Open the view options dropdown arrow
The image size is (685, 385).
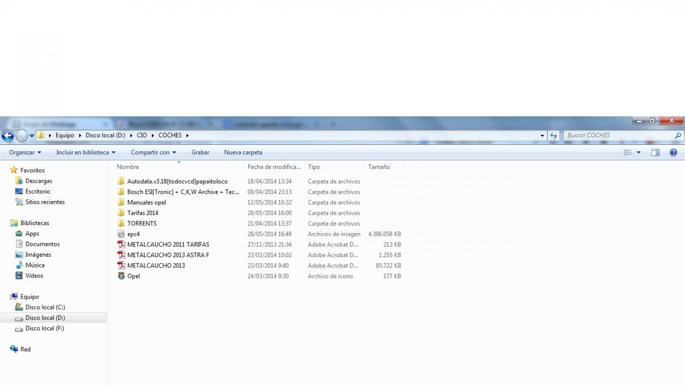coord(638,152)
